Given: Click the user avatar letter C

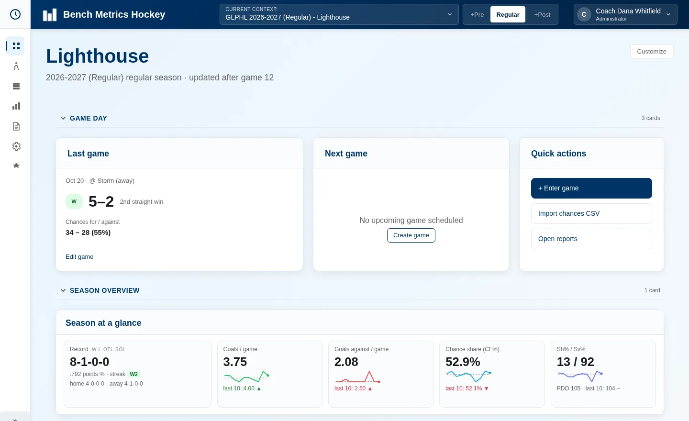Looking at the screenshot, I should click(x=584, y=14).
